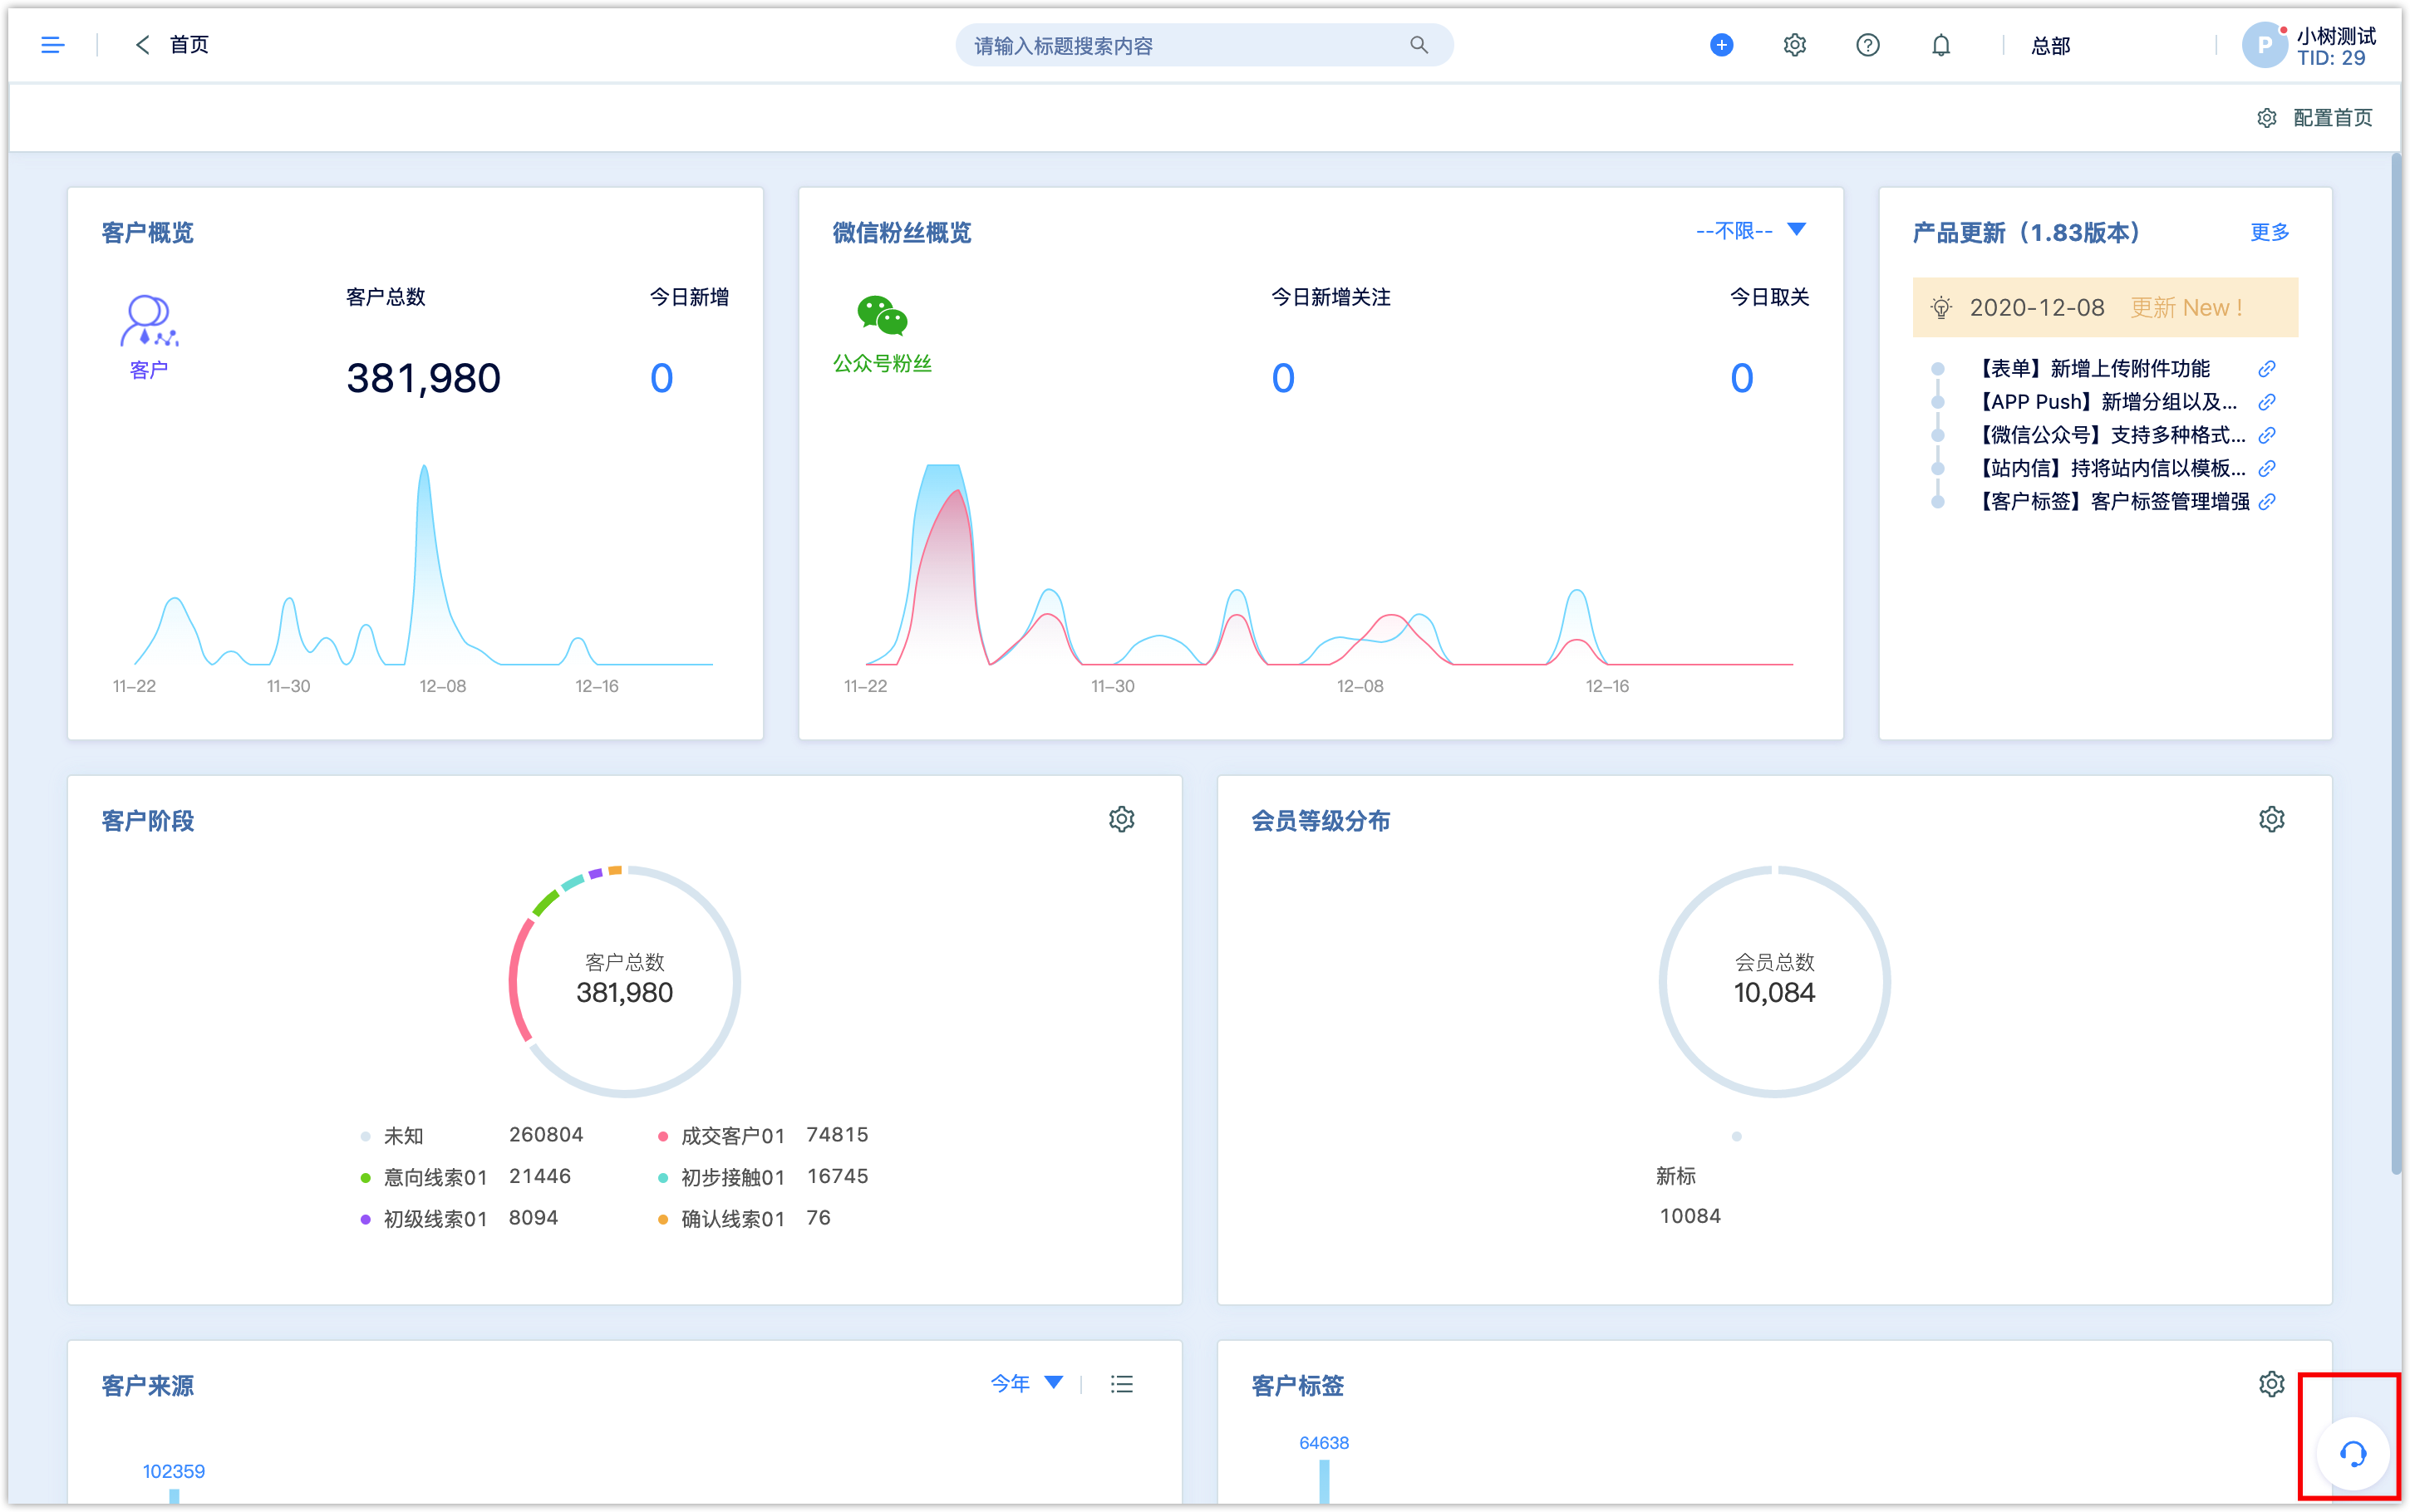The width and height of the screenshot is (2410, 1512).
Task: Click the 配置首页 gear icon
Action: coord(2266,118)
